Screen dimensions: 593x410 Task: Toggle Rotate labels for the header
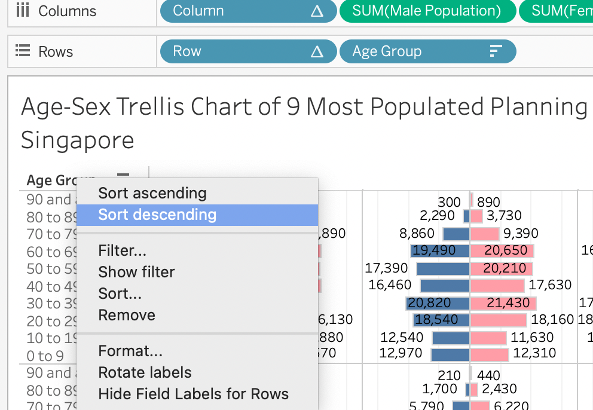click(145, 372)
